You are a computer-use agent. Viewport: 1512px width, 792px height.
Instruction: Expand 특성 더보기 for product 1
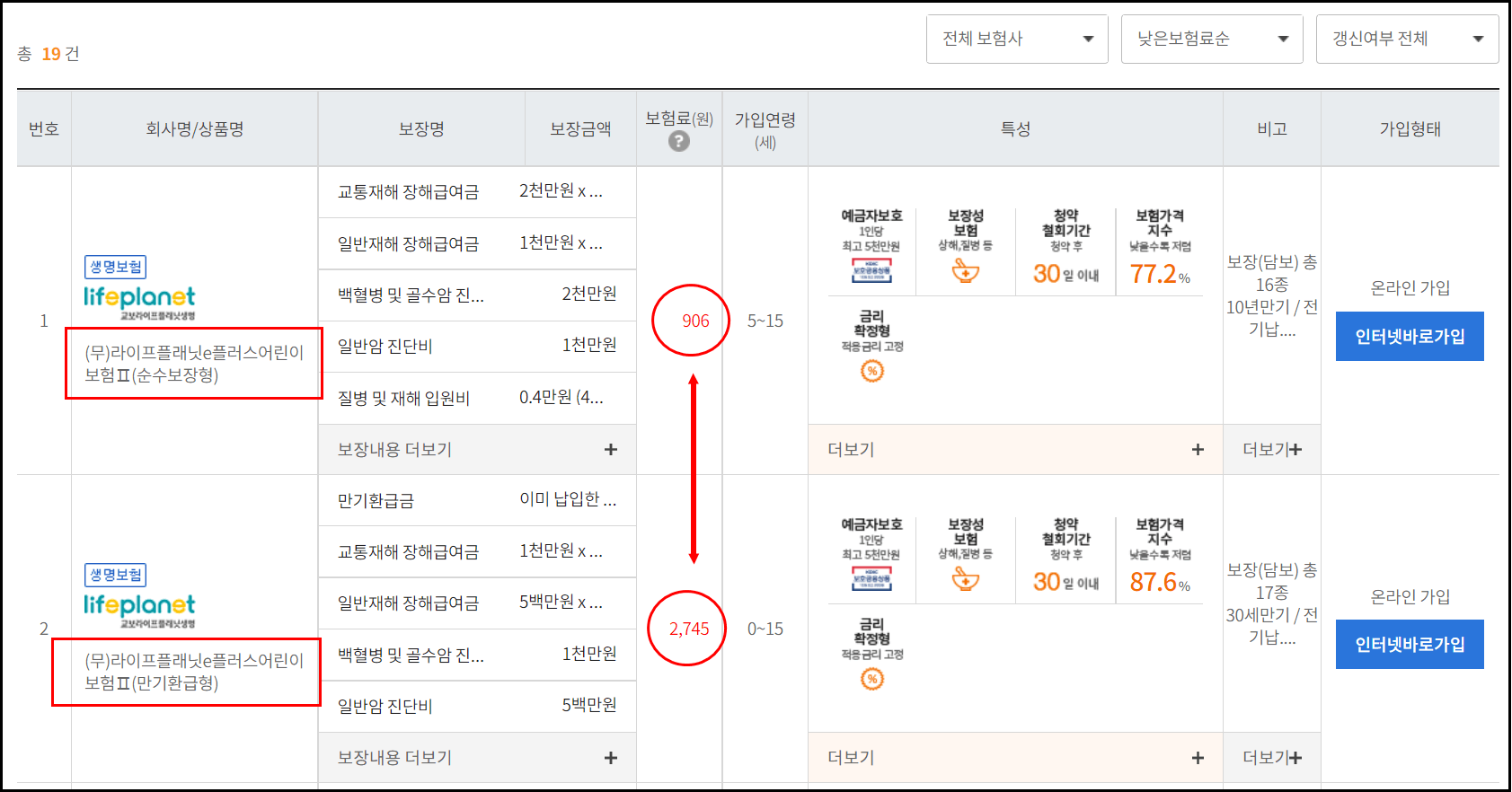pos(1015,449)
